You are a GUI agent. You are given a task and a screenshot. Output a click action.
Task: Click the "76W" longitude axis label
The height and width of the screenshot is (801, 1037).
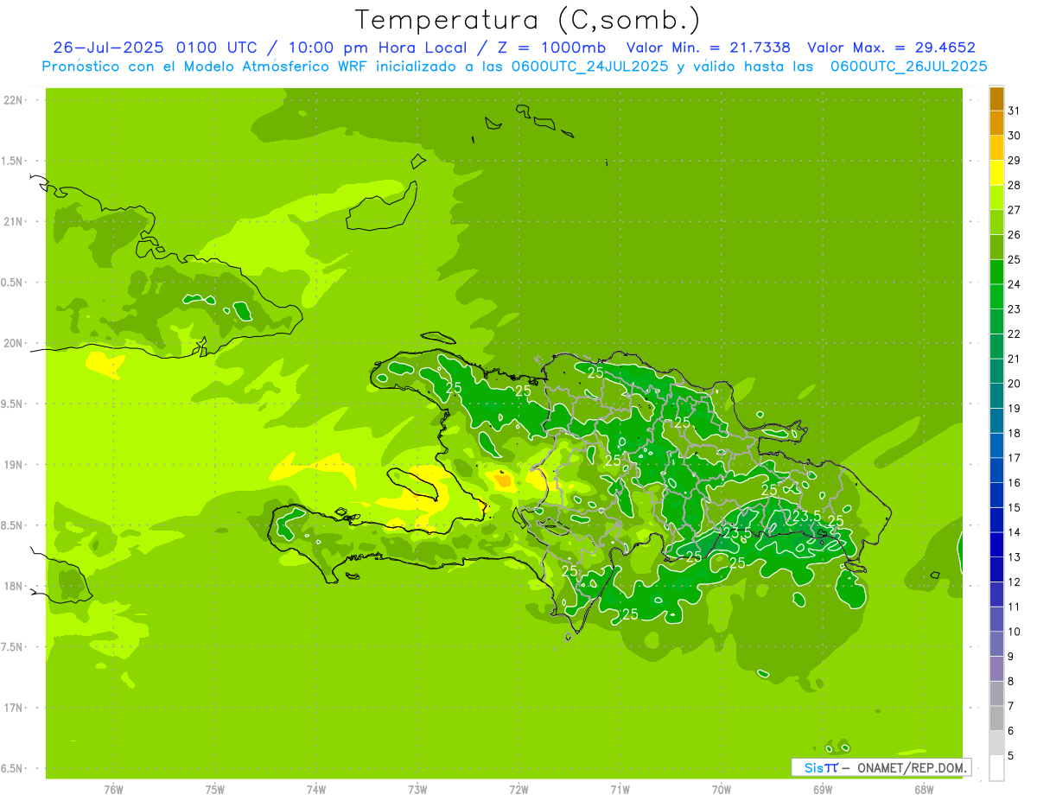coord(113,789)
